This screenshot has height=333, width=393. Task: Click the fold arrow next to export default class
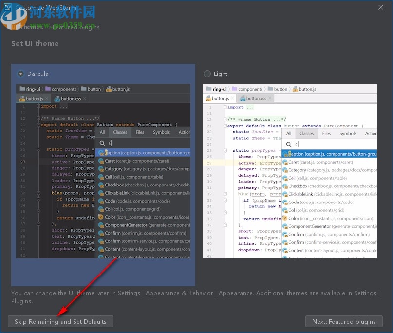(38, 125)
